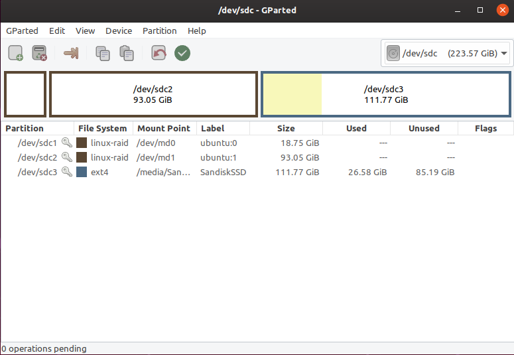Screen dimensions: 514x355
Task: Open the GParted menu
Action: click(23, 31)
